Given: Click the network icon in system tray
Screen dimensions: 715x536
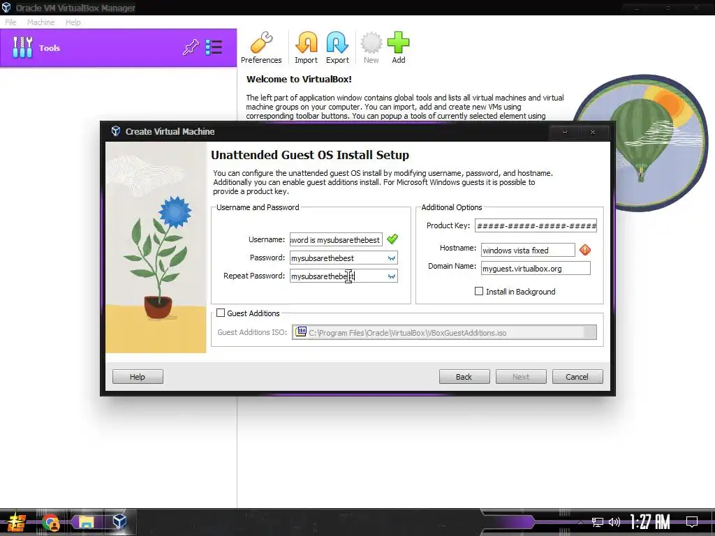Looking at the screenshot, I should click(x=598, y=522).
